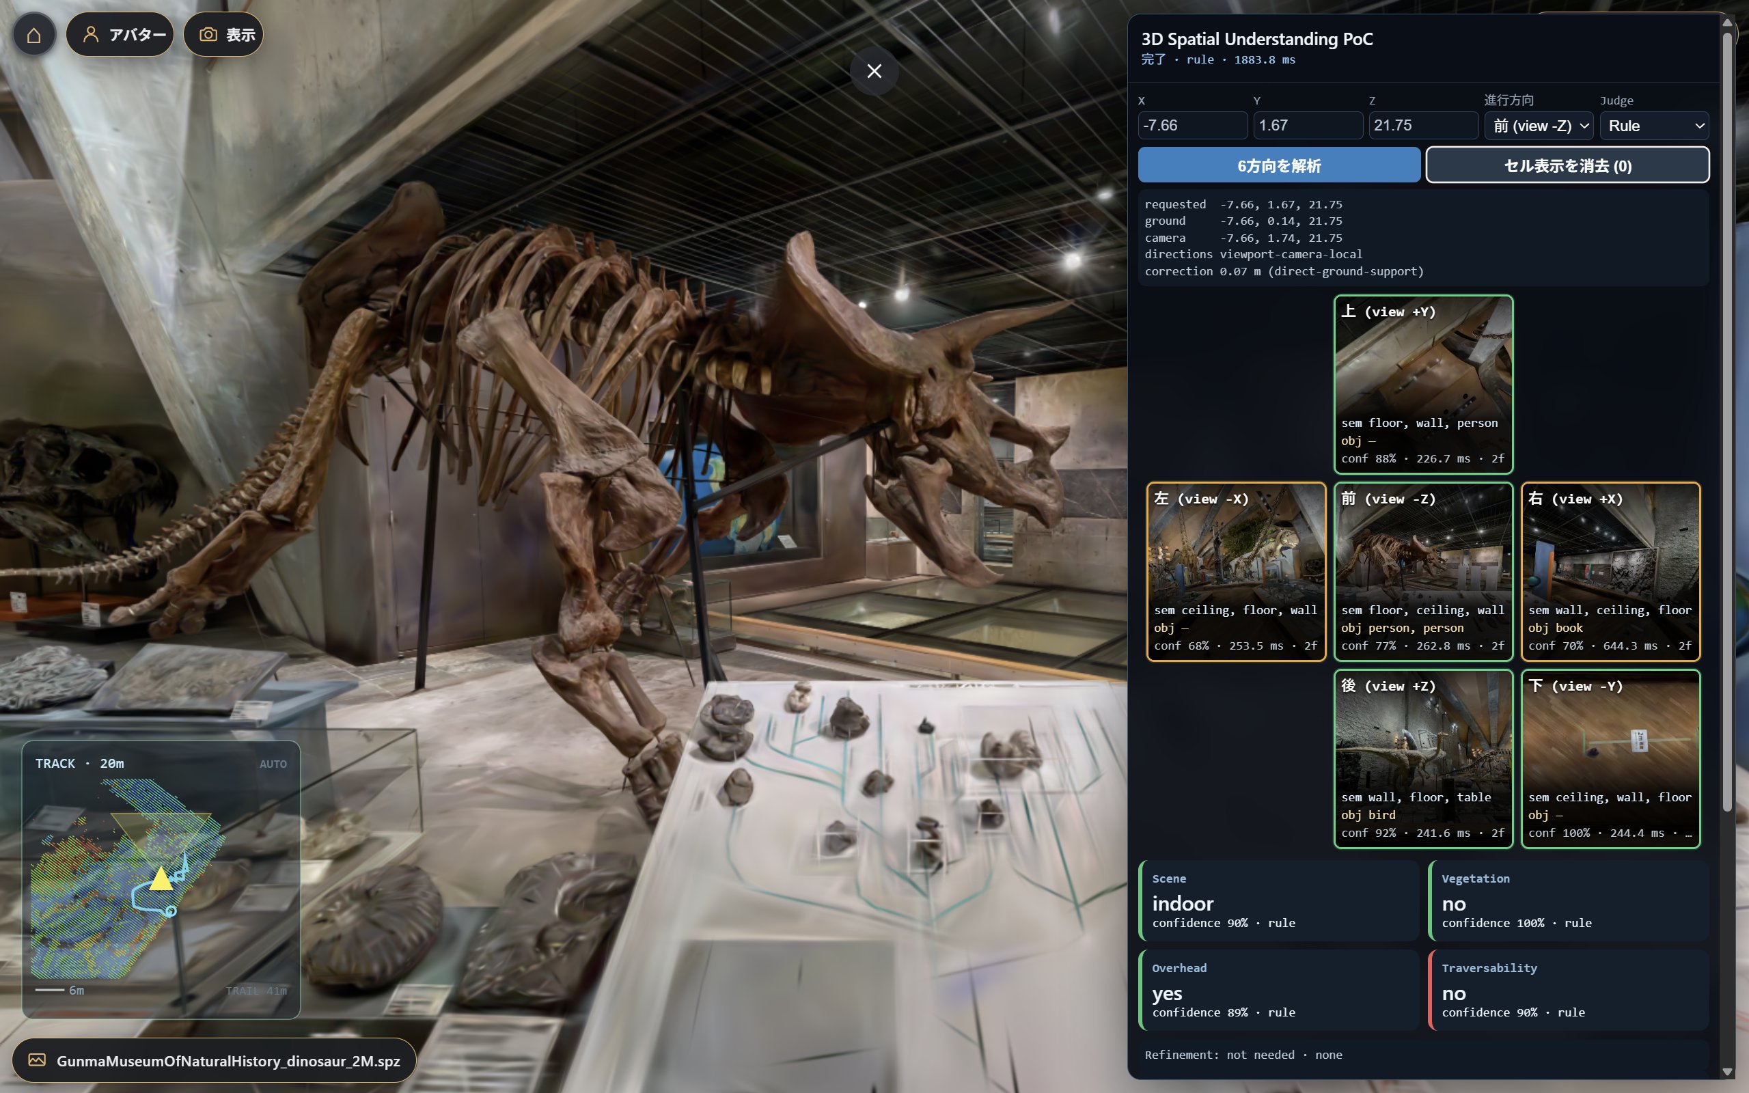The width and height of the screenshot is (1749, 1093).
Task: Select the 左 (view -X) thumbnail
Action: pos(1236,571)
